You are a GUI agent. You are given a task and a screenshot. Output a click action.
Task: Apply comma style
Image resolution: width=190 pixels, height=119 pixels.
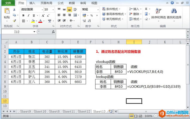click(97, 15)
